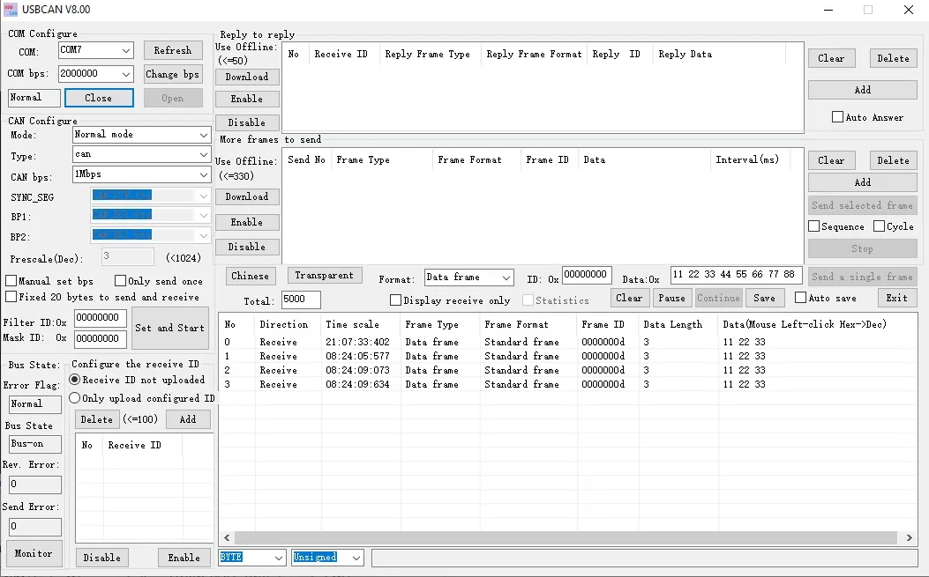This screenshot has width=929, height=577.
Task: Click the horizontal scrollbar track in receive list
Action: pos(566,537)
